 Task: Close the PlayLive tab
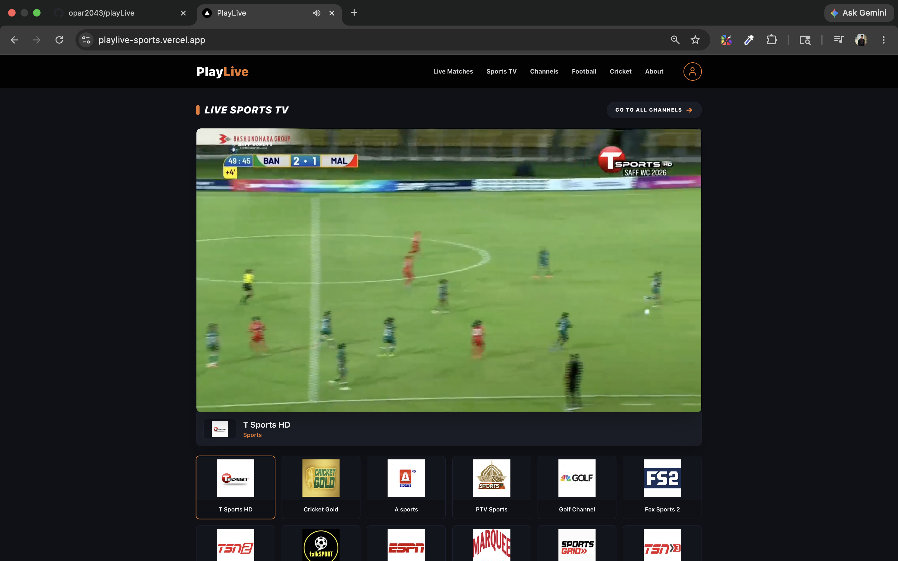point(332,13)
